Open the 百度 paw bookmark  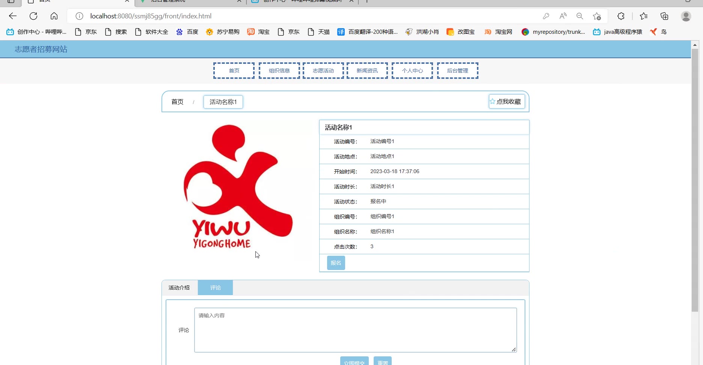tap(187, 32)
